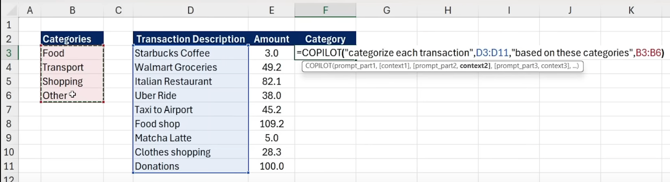The width and height of the screenshot is (670, 182).
Task: Click the Food category cell
Action: (72, 53)
